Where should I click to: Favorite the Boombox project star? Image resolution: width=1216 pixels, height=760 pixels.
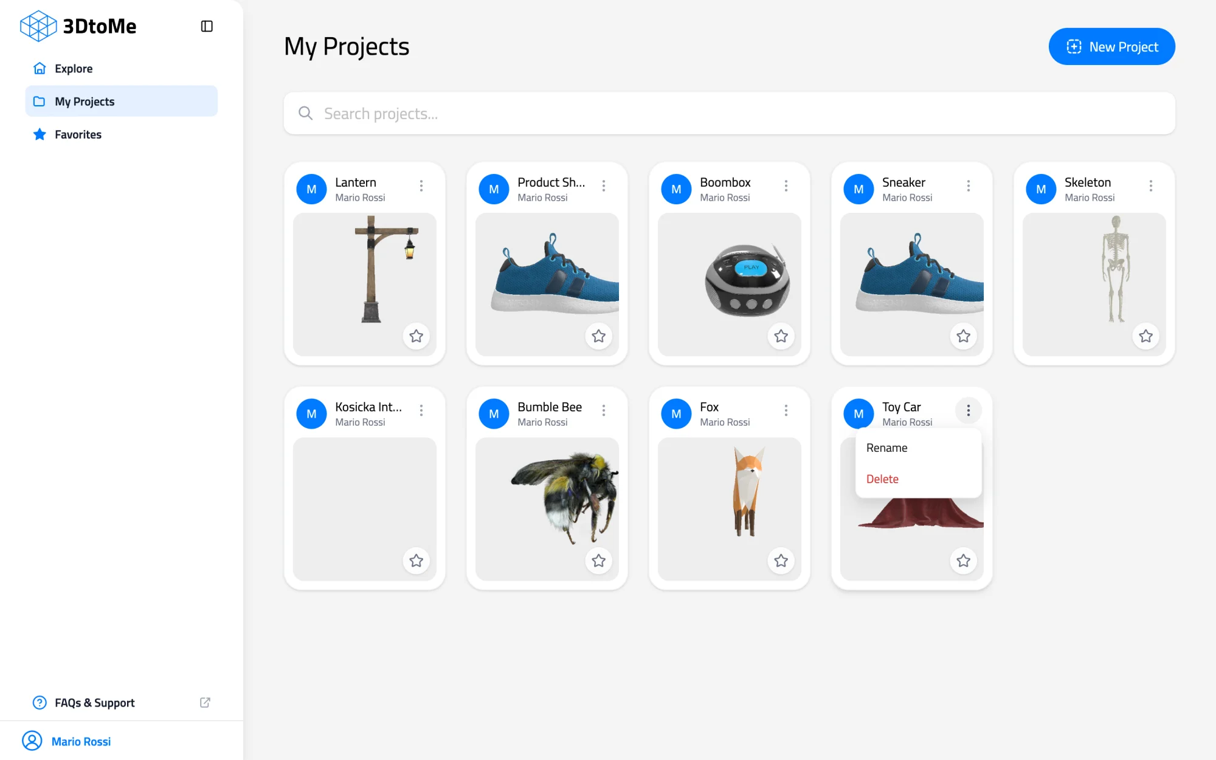pyautogui.click(x=781, y=336)
